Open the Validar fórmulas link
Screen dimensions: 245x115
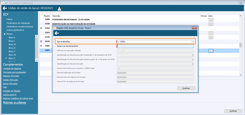point(10,80)
